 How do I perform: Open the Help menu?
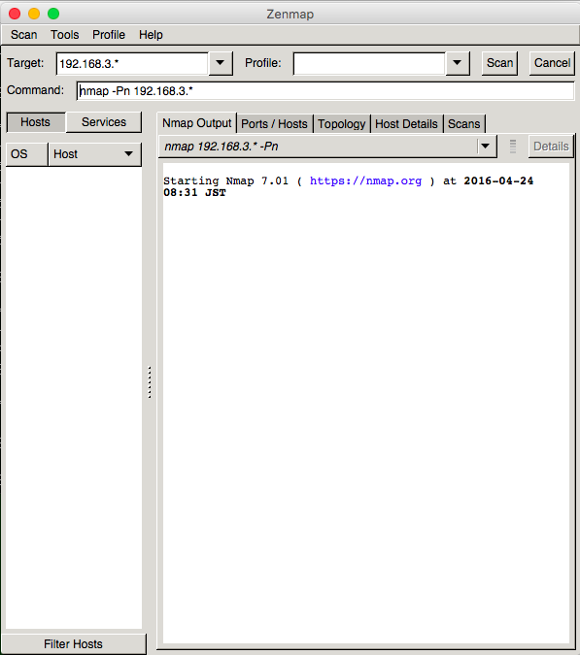click(151, 35)
